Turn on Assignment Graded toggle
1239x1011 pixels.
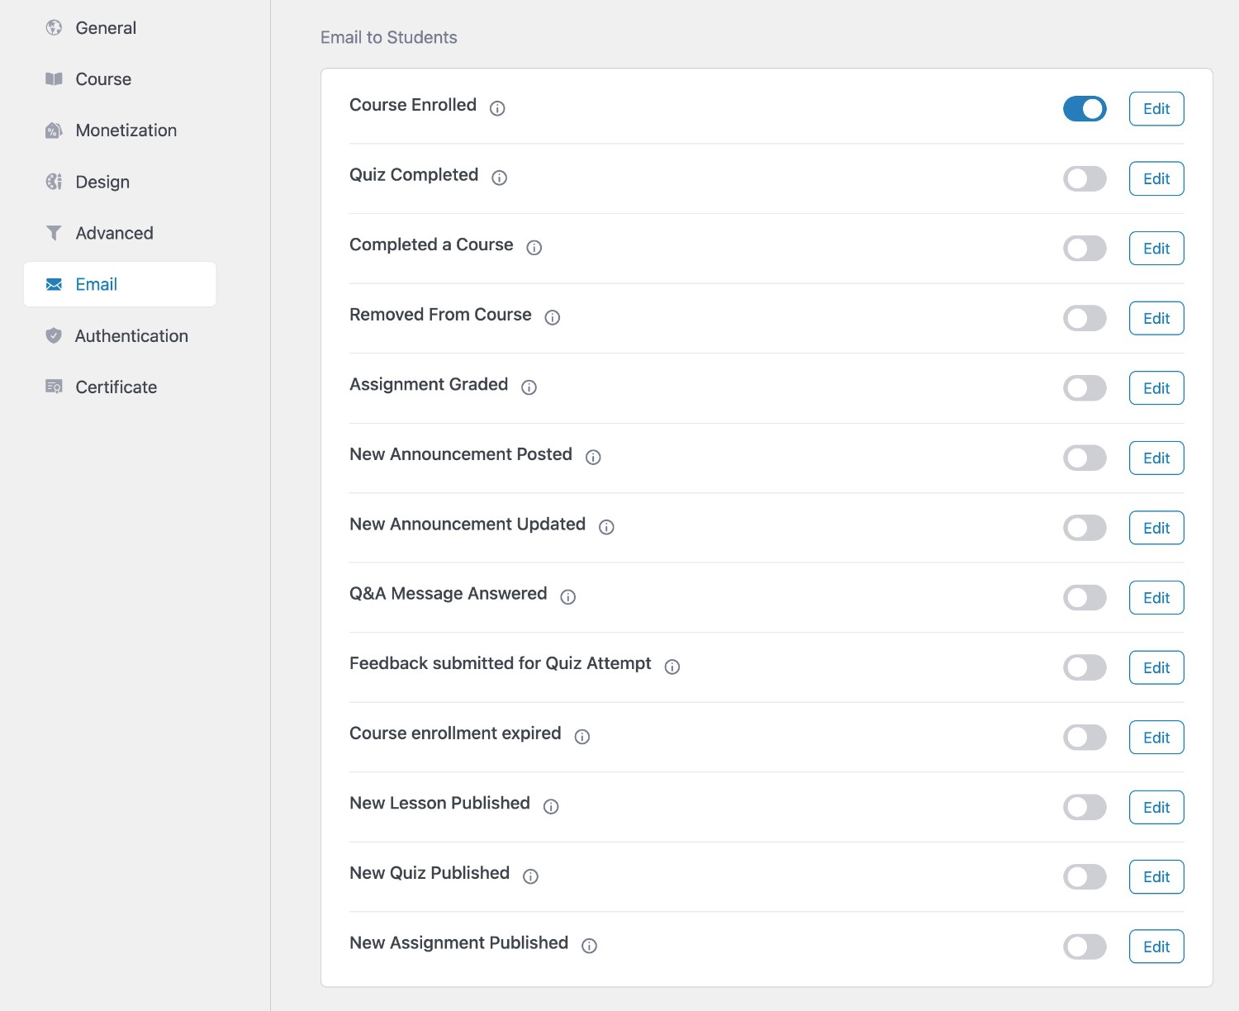pyautogui.click(x=1085, y=387)
